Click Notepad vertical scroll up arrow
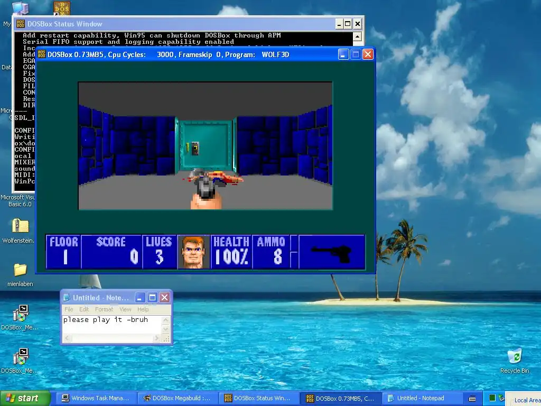Image resolution: width=541 pixels, height=406 pixels. pos(165,320)
